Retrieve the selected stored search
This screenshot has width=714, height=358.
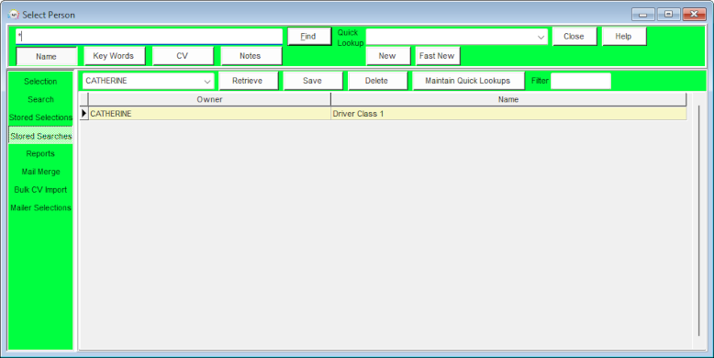(248, 81)
